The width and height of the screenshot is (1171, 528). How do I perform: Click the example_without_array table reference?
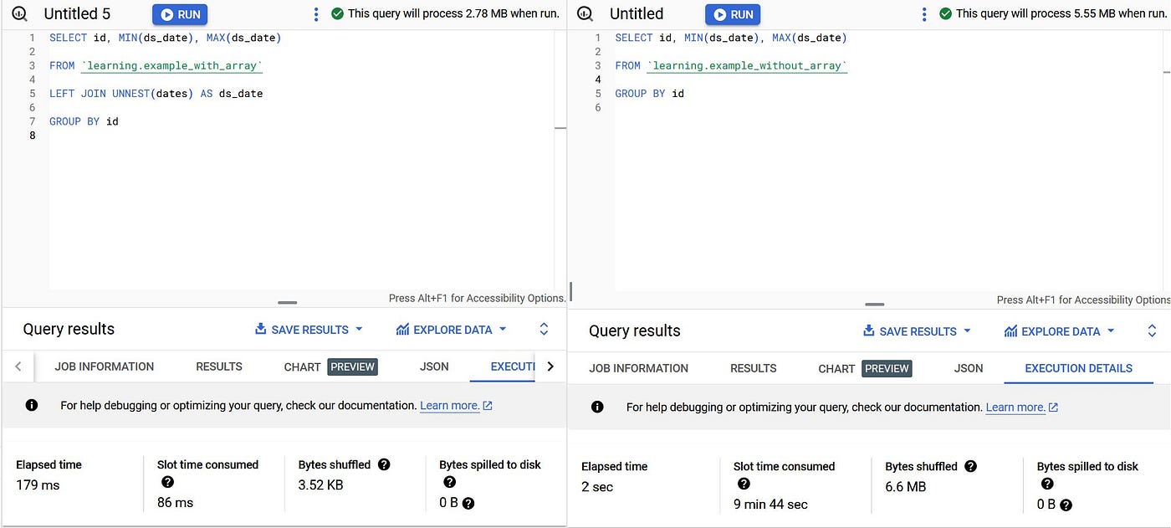coord(747,65)
